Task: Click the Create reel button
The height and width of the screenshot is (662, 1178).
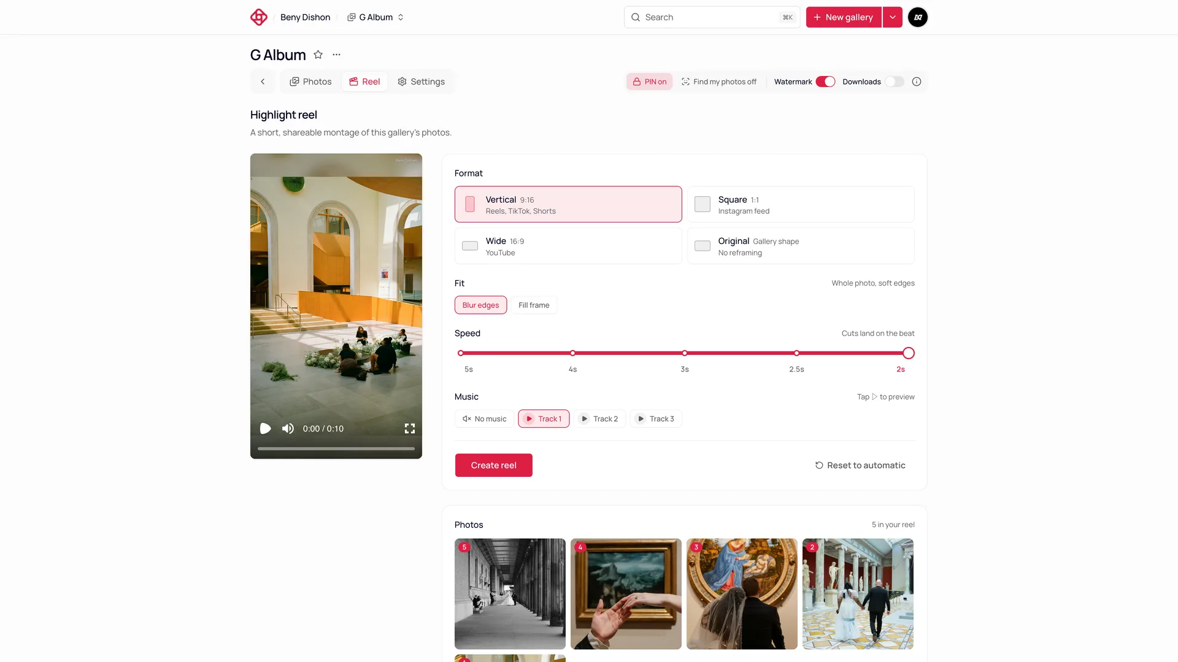Action: 493,465
